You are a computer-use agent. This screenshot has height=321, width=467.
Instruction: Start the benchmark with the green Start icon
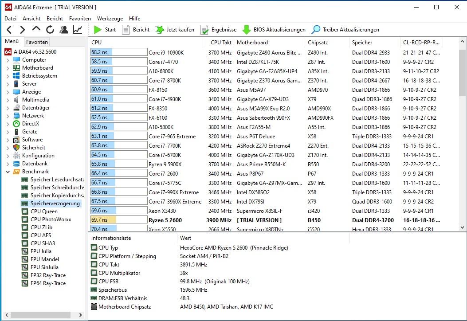click(x=98, y=30)
